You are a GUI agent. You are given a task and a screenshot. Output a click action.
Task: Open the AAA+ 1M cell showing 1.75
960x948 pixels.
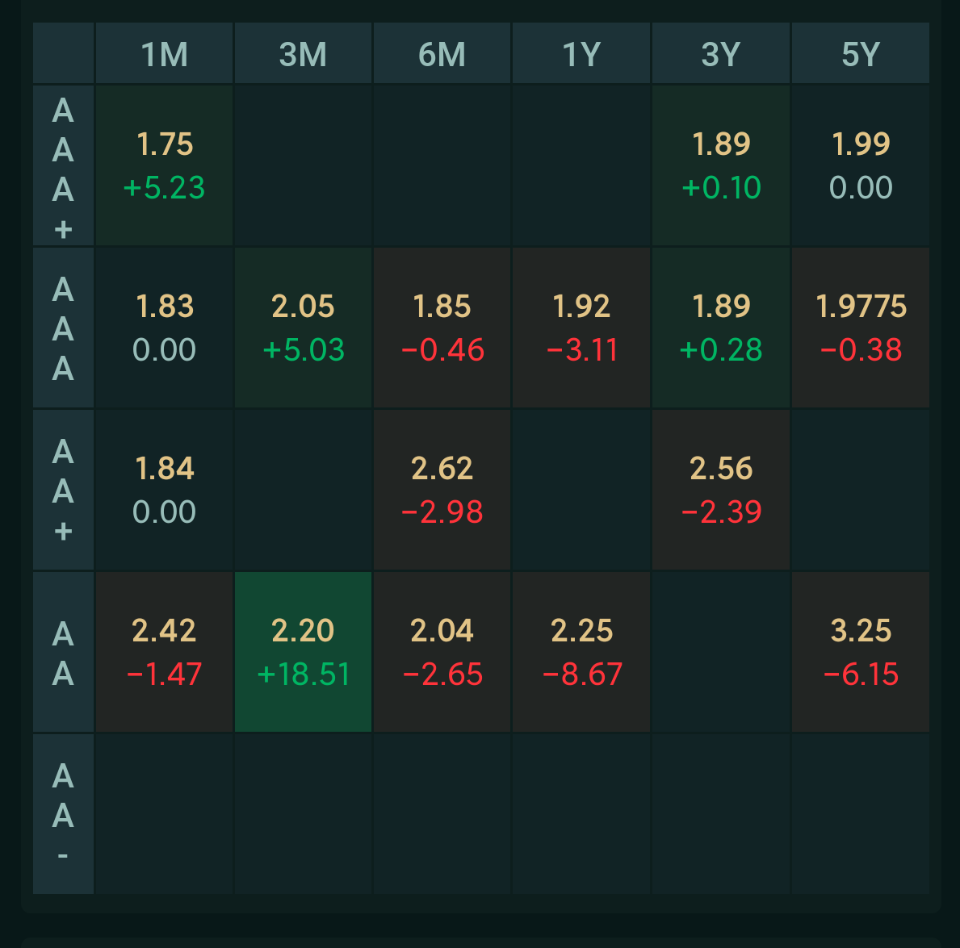164,165
